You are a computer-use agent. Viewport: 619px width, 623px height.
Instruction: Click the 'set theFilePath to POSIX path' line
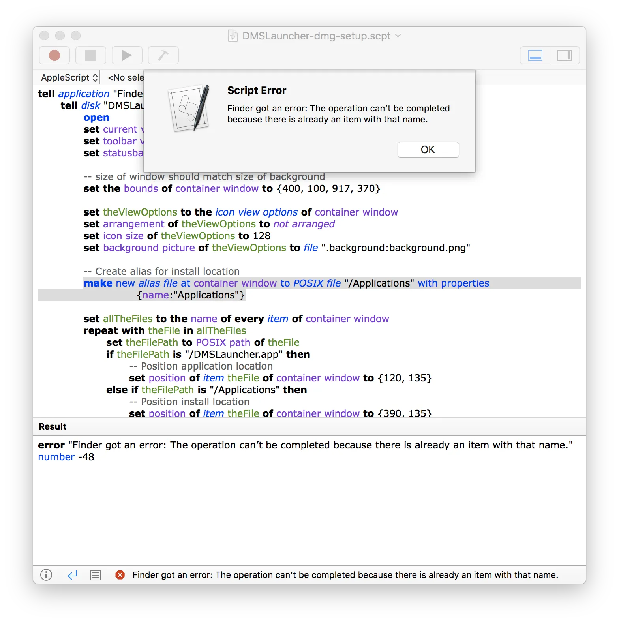(x=203, y=342)
